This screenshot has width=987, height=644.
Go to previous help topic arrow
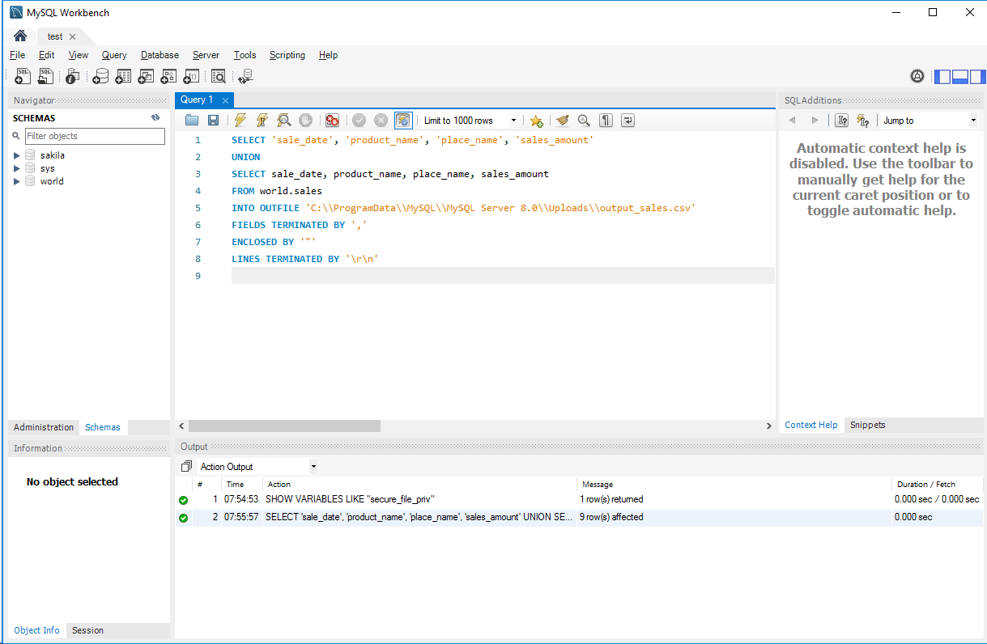[792, 121]
